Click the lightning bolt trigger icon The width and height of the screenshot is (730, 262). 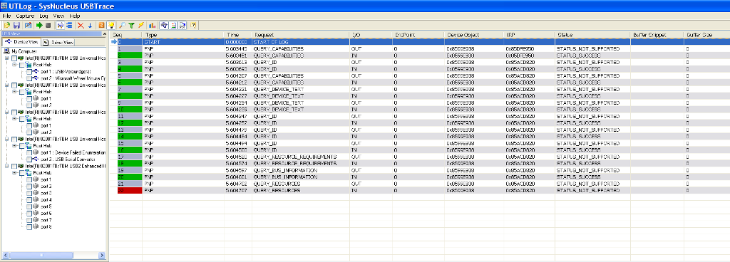click(141, 25)
